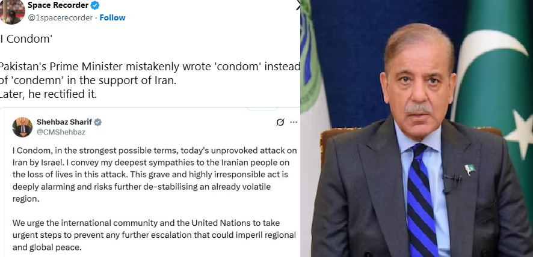Click the Grok icon on quoted post

pyautogui.click(x=280, y=122)
